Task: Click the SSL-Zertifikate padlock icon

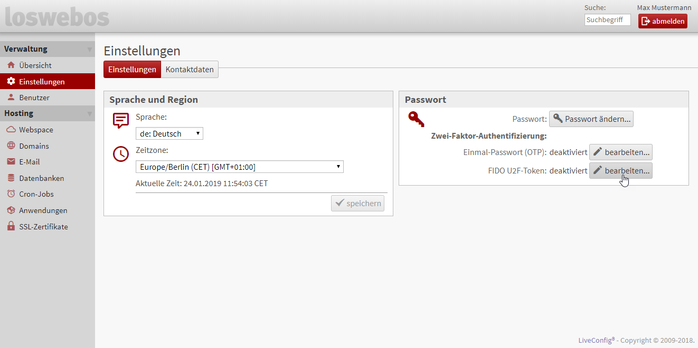Action: (11, 227)
